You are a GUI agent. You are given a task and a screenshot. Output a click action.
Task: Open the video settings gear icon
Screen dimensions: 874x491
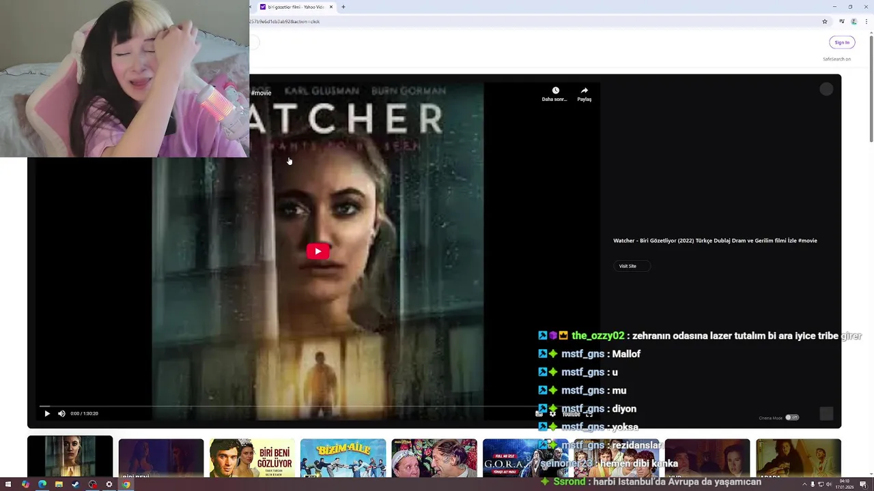552,414
